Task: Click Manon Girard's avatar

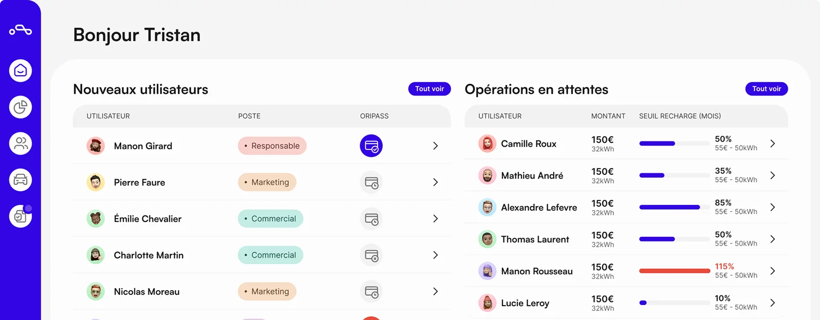Action: coord(96,146)
